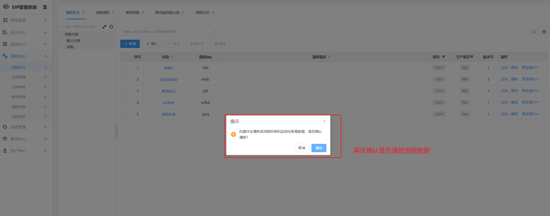Viewport: 550px width, 216px height.
Task: Favorite 附件管理 with its star icon
Action: [45, 97]
